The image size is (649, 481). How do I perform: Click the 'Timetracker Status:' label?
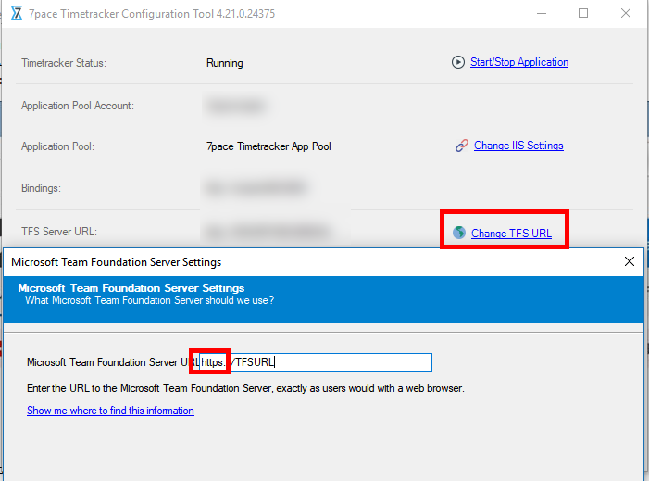[64, 63]
